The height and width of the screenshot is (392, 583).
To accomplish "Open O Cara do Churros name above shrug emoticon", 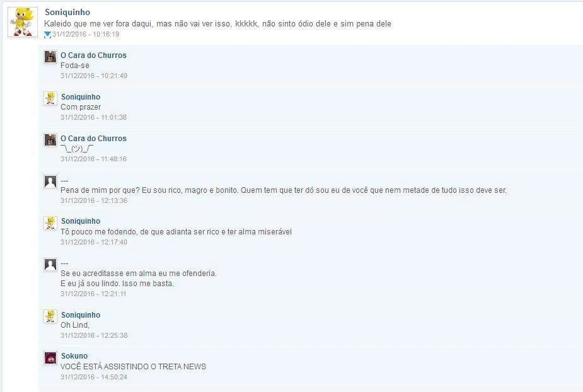I will 93,139.
